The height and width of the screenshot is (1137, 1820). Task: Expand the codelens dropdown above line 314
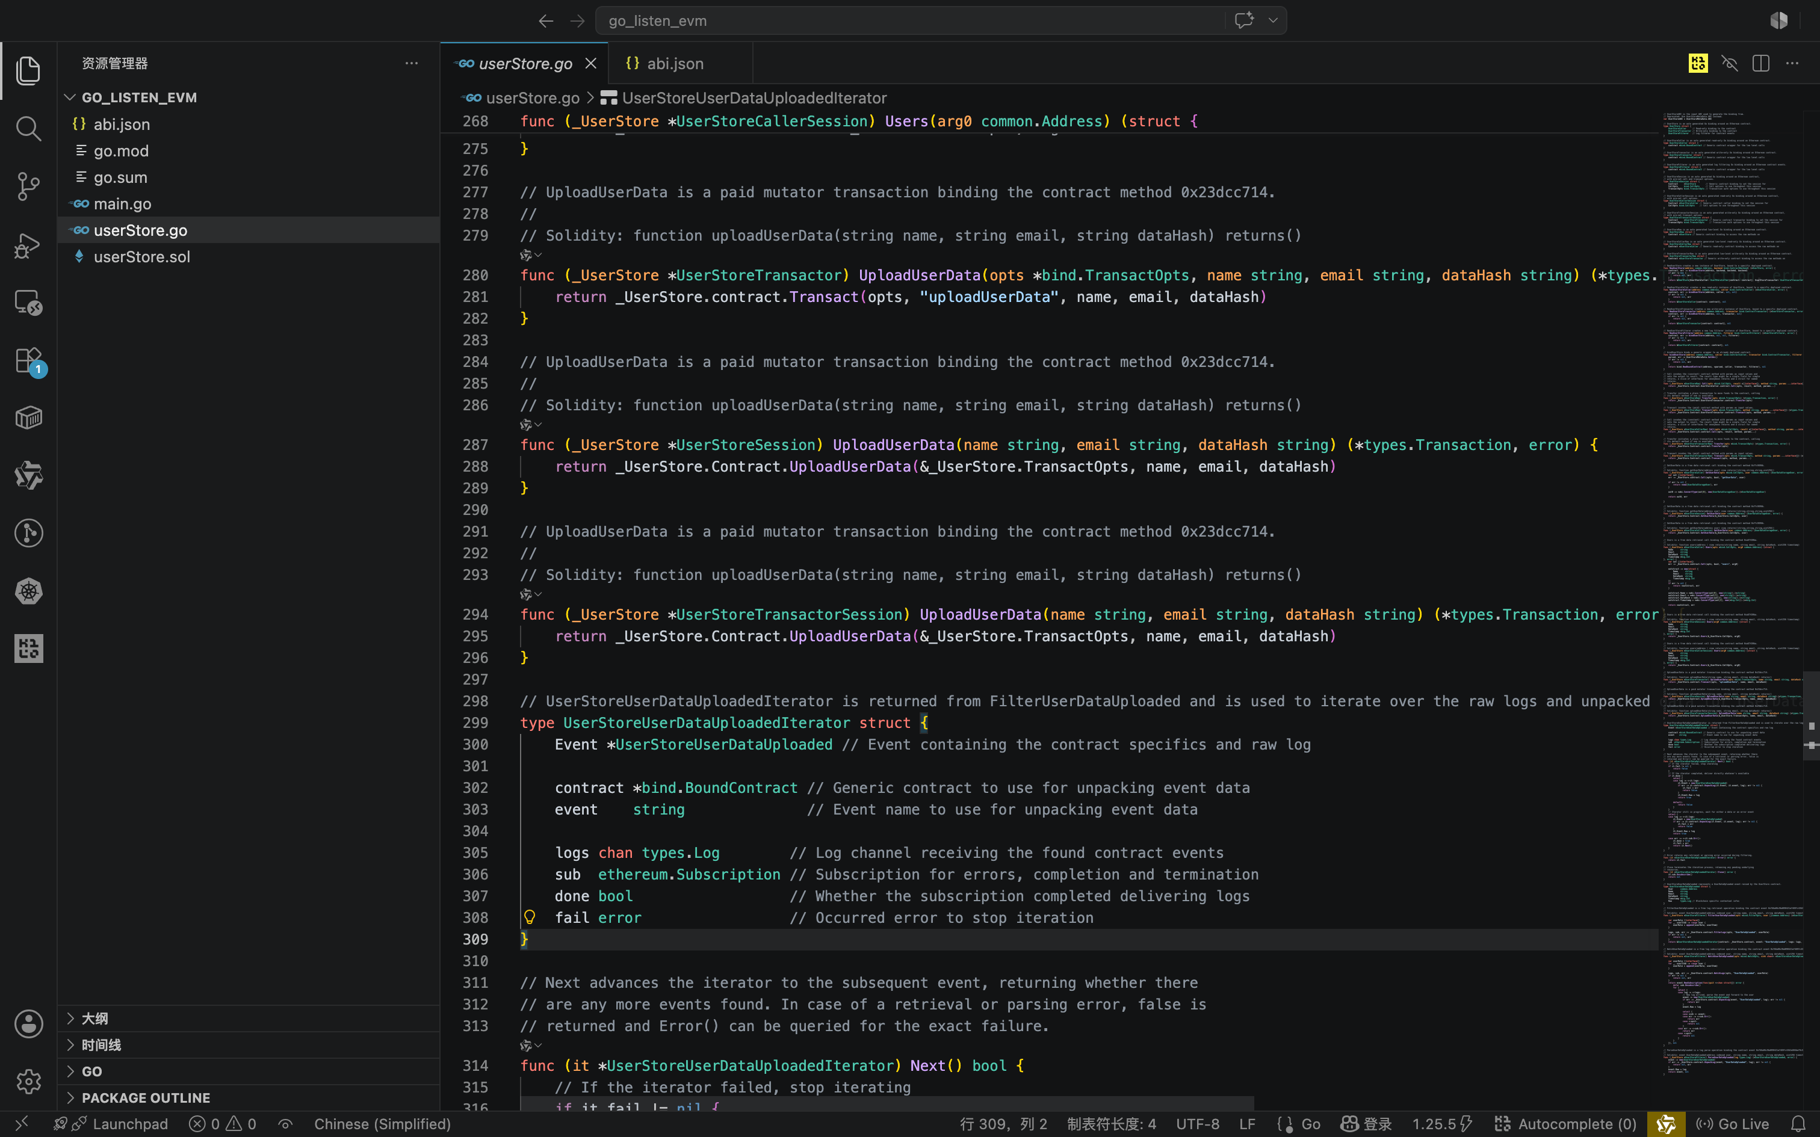531,1046
